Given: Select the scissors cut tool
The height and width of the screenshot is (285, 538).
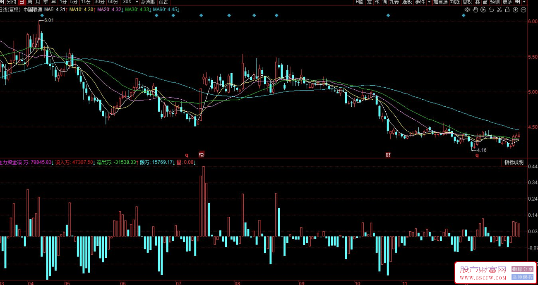Looking at the screenshot, I should pyautogui.click(x=499, y=10).
